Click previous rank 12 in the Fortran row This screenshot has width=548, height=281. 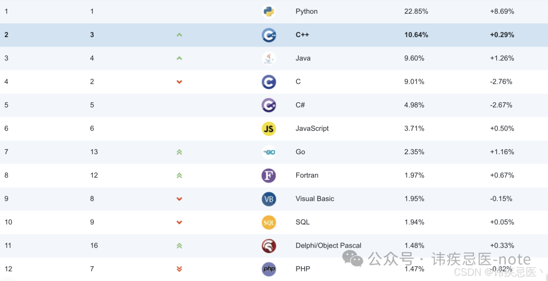click(94, 175)
